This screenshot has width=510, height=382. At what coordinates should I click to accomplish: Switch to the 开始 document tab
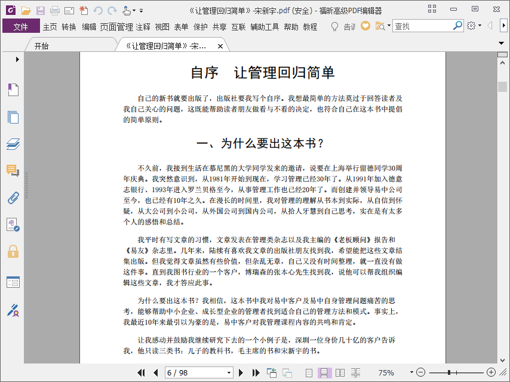coord(42,46)
